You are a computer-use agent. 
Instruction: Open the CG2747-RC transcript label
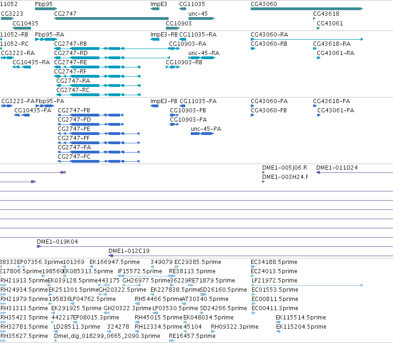pos(73,90)
